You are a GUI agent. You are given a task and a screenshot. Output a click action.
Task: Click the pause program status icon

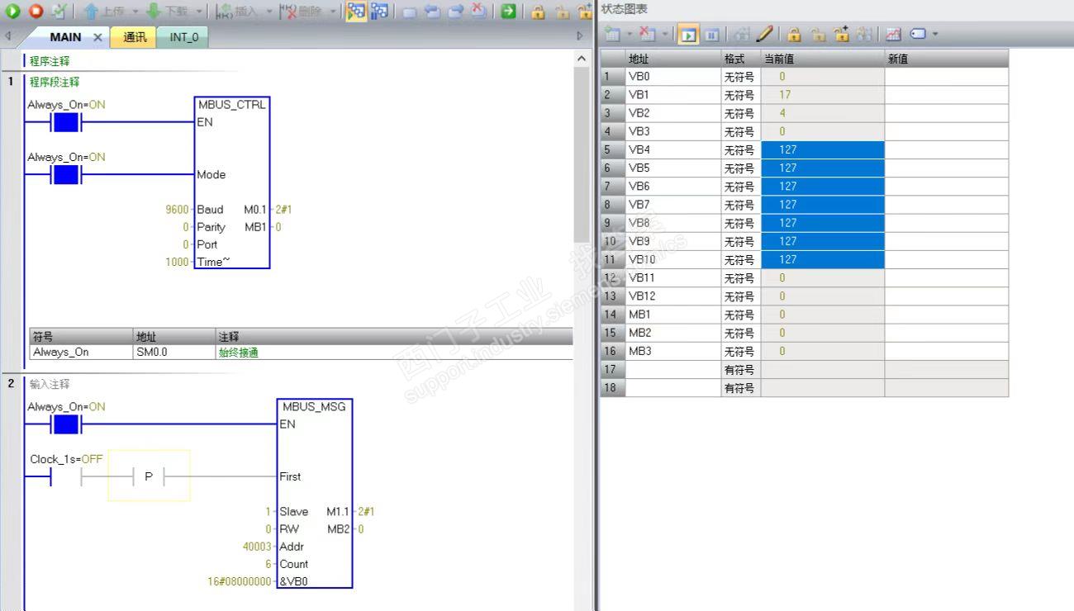pos(379,12)
